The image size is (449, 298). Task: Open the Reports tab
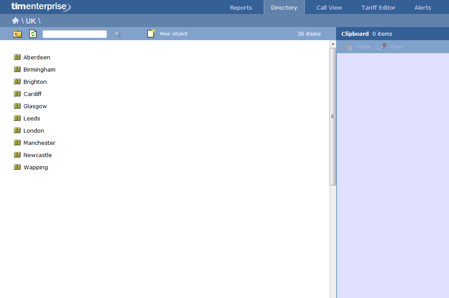pos(241,7)
